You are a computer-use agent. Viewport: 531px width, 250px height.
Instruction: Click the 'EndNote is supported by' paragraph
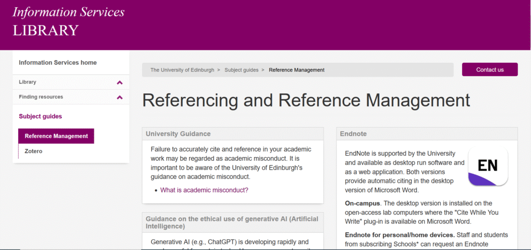coord(404,172)
